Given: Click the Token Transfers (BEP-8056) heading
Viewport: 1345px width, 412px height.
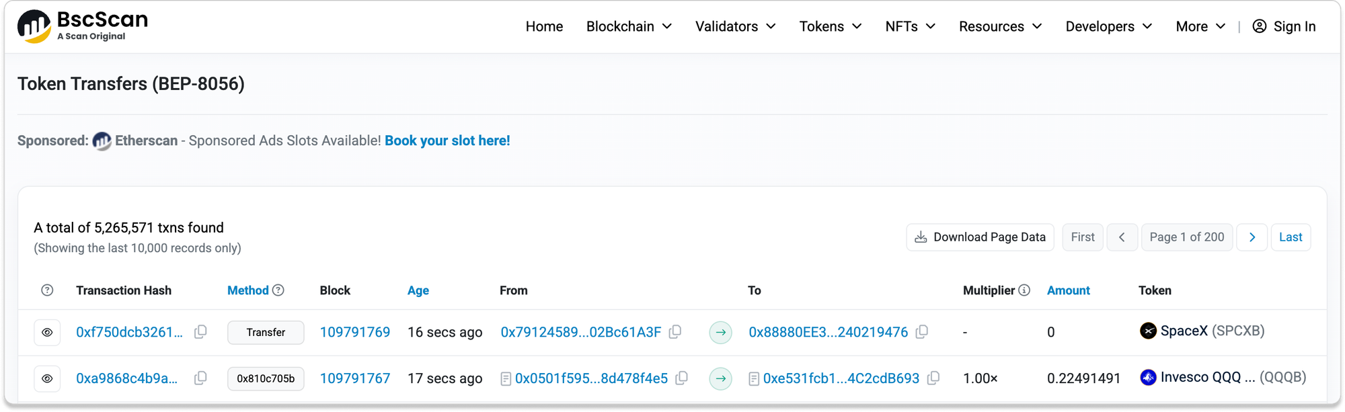Looking at the screenshot, I should (131, 84).
